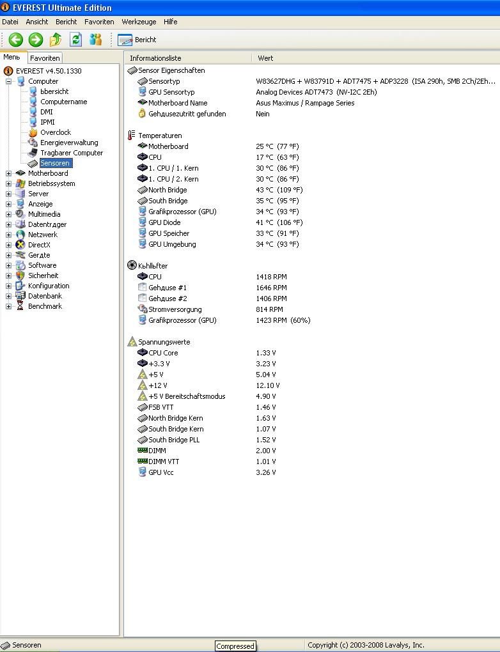Switch to the Favoriten tab in the sidebar
This screenshot has height=652, width=500.
(x=45, y=58)
